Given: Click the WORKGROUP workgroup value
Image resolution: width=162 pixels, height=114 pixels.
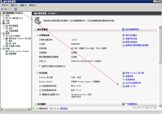Looking at the screenshot, I should (x=75, y=44).
